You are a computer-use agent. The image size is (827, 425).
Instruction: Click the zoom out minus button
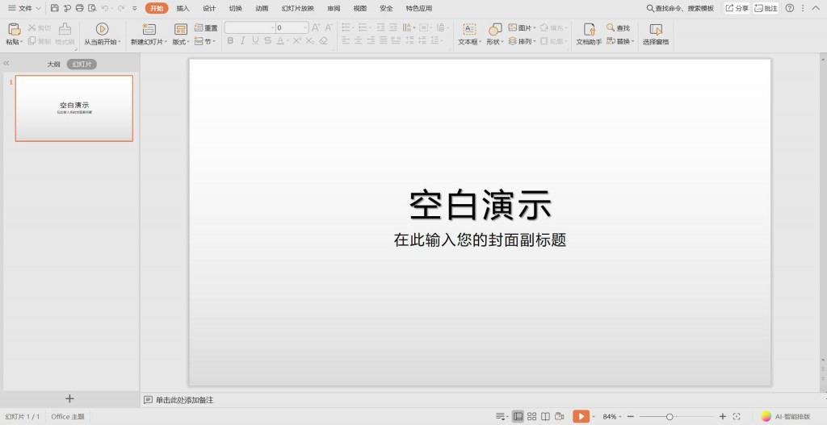(x=631, y=416)
